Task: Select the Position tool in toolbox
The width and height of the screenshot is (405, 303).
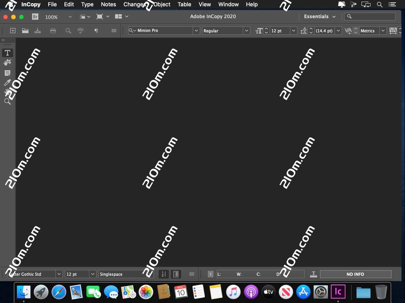Action: [x=8, y=62]
